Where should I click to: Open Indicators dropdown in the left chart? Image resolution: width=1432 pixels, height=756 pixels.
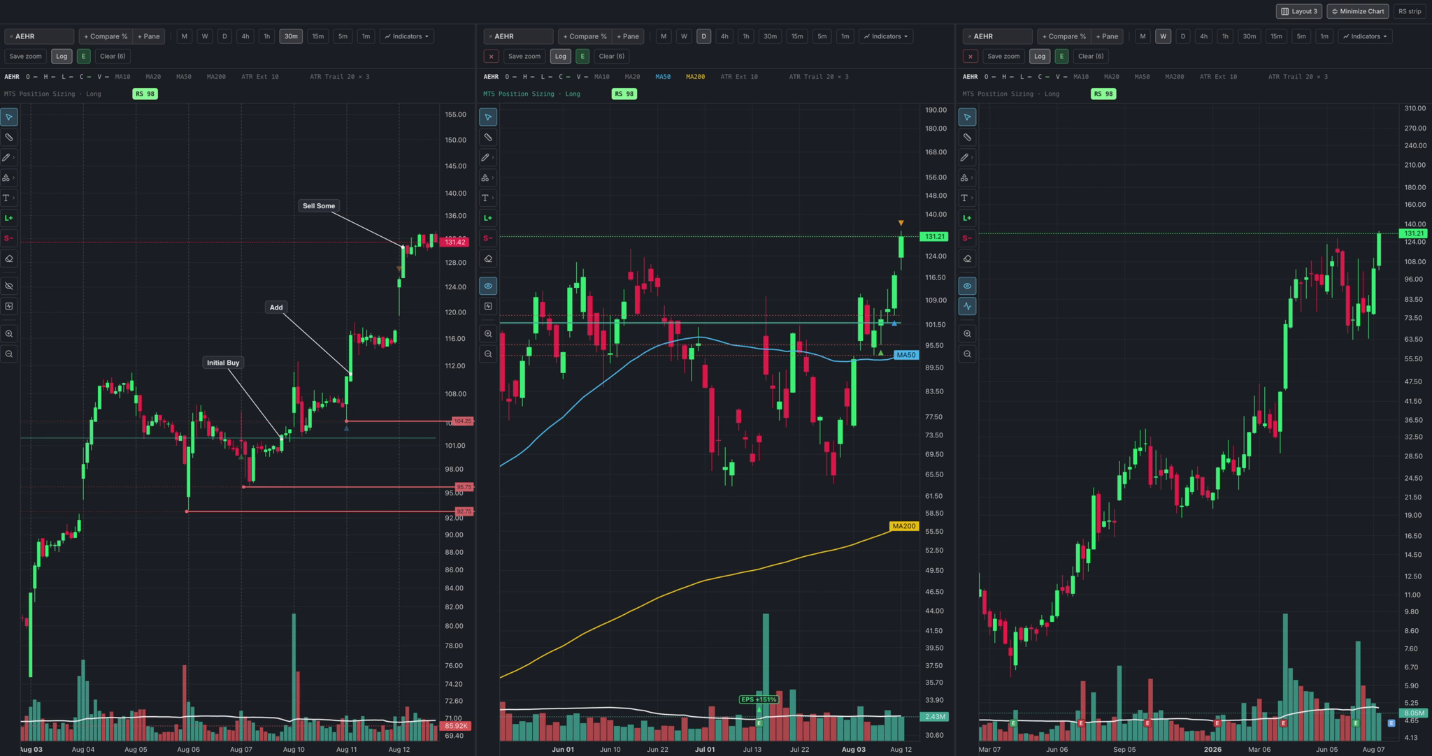click(x=407, y=36)
